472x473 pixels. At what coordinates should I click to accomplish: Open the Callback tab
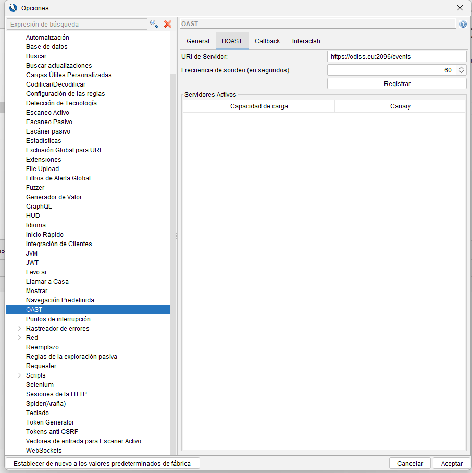[x=267, y=41]
